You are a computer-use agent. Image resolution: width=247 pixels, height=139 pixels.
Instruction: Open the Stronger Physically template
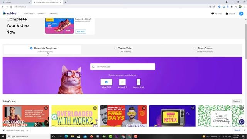[26, 116]
